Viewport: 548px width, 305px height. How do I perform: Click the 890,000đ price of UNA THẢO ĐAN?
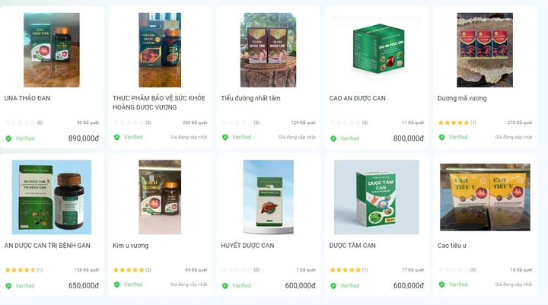point(84,138)
